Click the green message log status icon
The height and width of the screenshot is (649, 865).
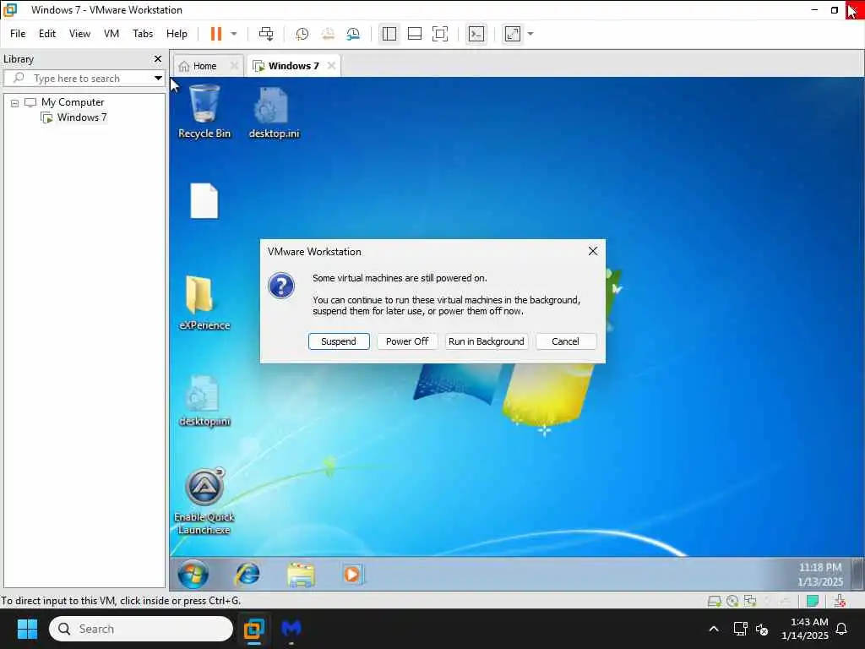812,601
